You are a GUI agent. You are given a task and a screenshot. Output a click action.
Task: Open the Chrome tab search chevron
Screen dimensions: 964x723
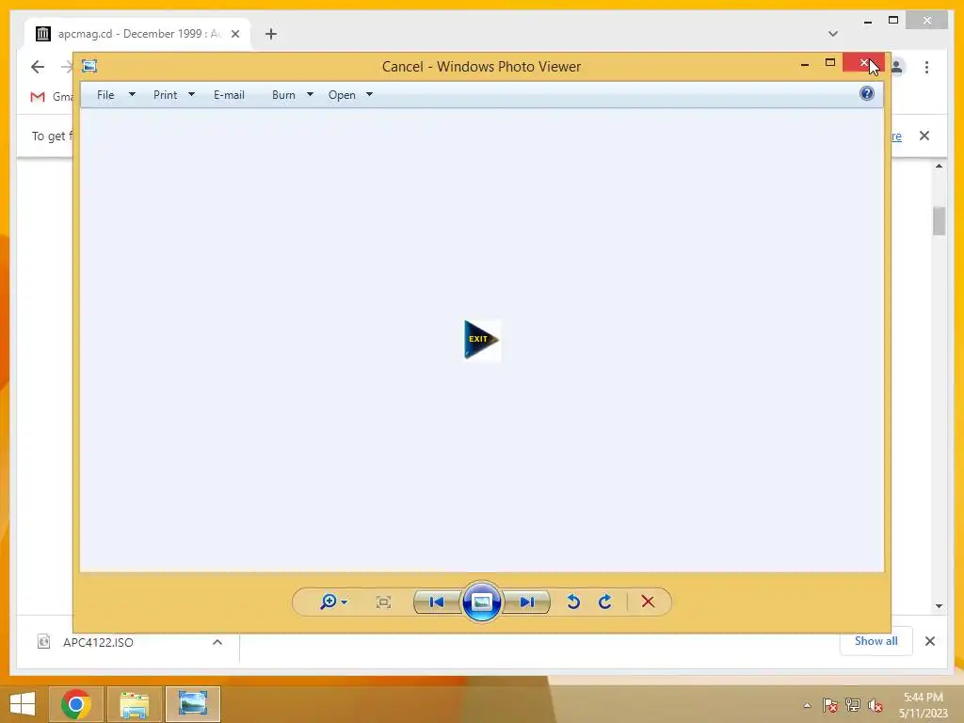click(x=833, y=34)
